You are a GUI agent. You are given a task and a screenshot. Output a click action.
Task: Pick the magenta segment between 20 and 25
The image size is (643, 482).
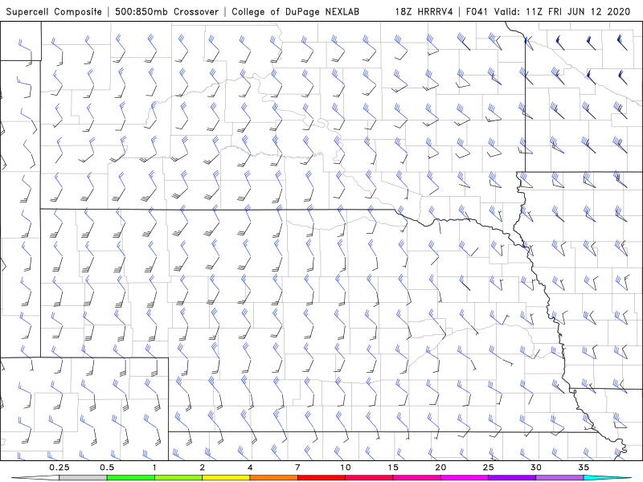pos(465,478)
